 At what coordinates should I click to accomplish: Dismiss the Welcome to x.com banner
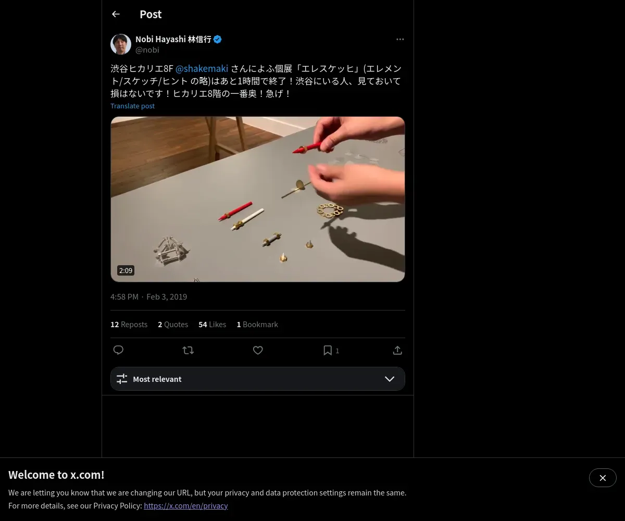point(603,478)
